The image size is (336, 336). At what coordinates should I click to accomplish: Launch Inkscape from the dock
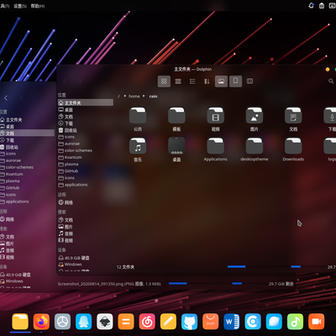pyautogui.click(x=105, y=322)
